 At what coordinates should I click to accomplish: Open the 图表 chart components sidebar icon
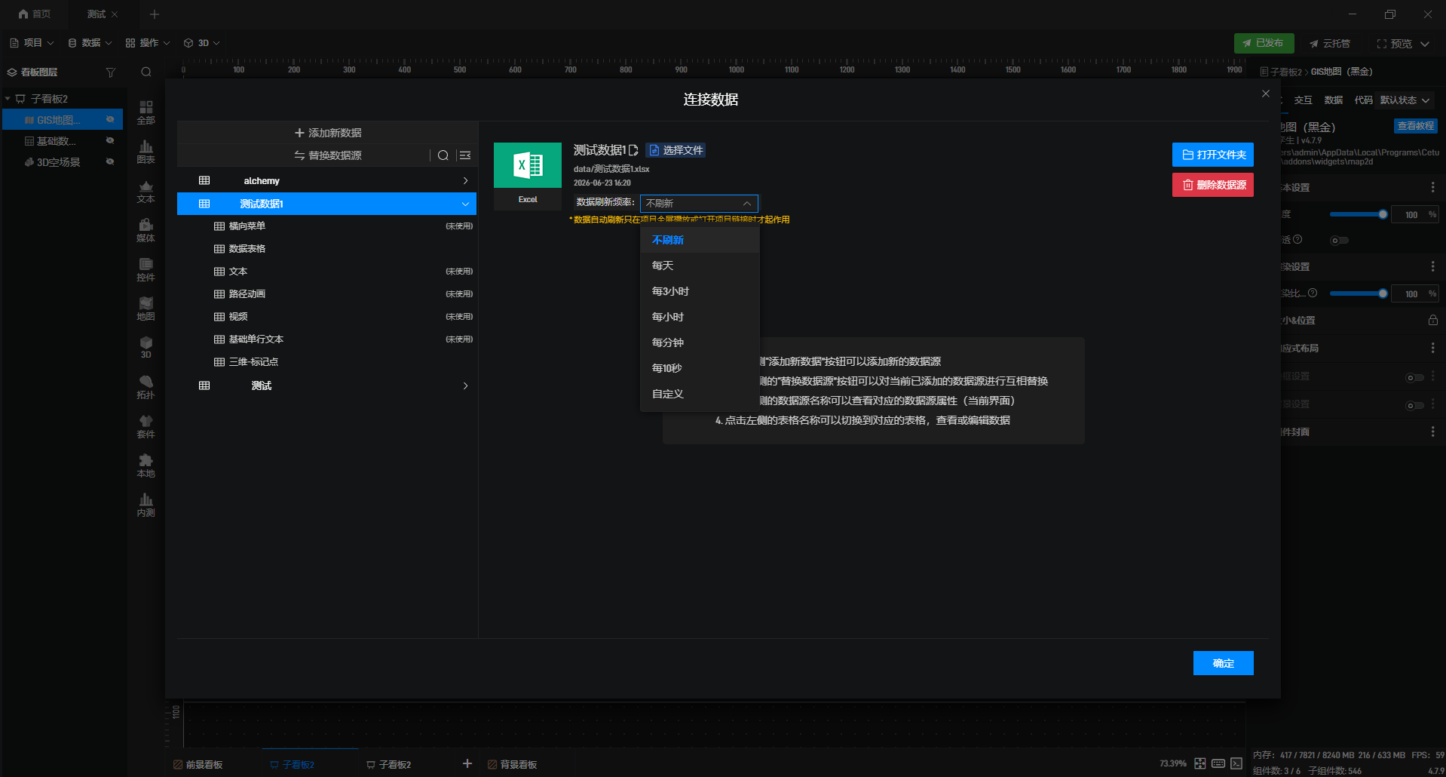pos(146,152)
